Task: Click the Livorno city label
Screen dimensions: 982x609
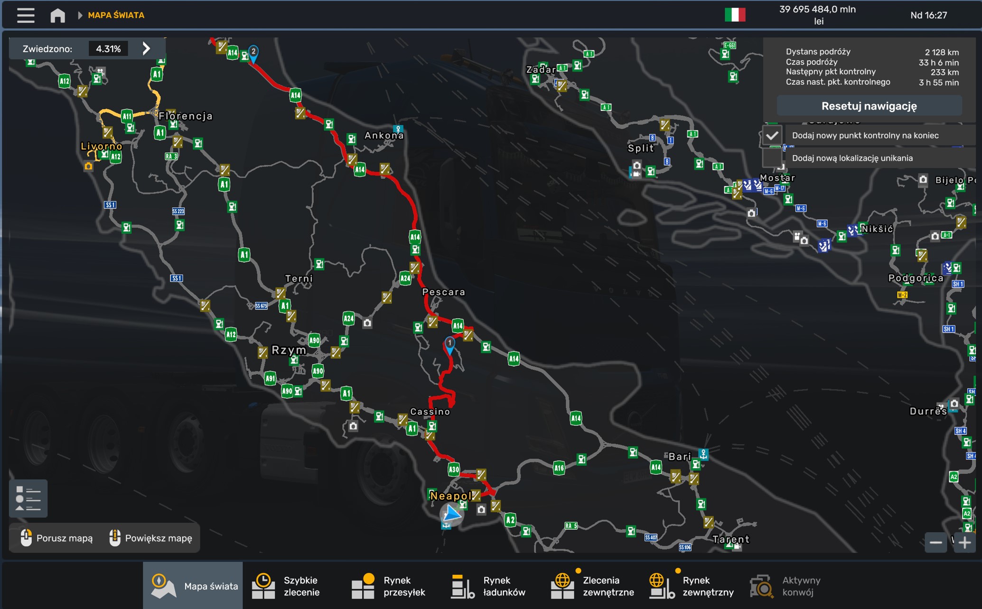Action: [101, 146]
